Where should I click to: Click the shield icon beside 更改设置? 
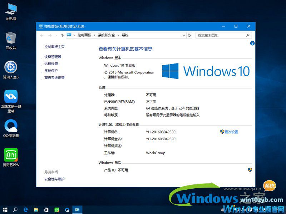[x=223, y=132]
